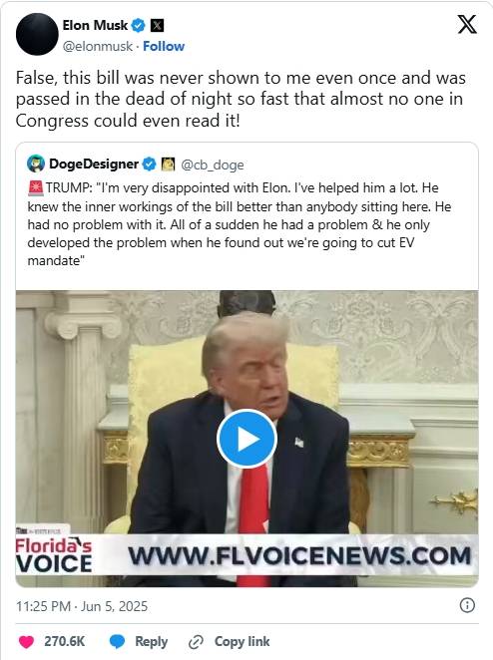Click the Reply text button
This screenshot has height=660, width=493.
pyautogui.click(x=151, y=641)
